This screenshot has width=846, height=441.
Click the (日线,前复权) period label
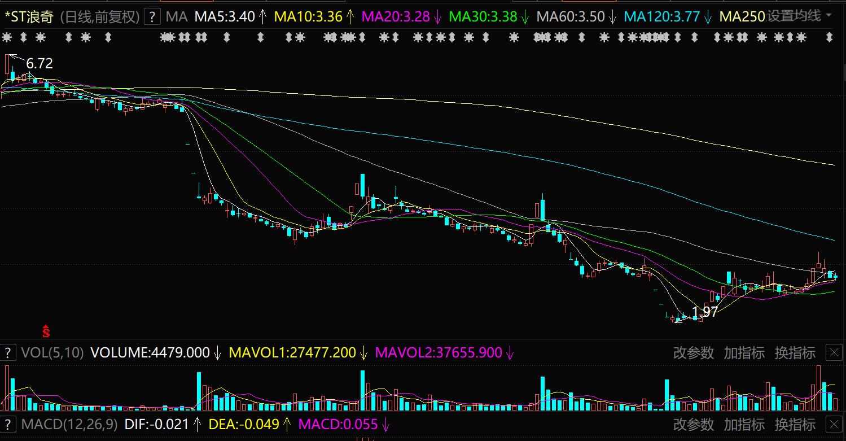[x=100, y=16]
